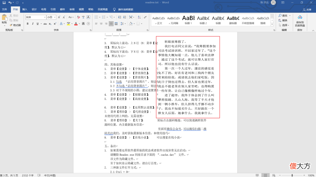
Task: Open borders dropdown
Action: pos(142,24)
